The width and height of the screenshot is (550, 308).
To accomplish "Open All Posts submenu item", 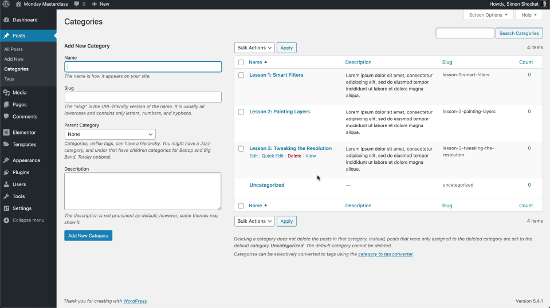I will point(14,49).
